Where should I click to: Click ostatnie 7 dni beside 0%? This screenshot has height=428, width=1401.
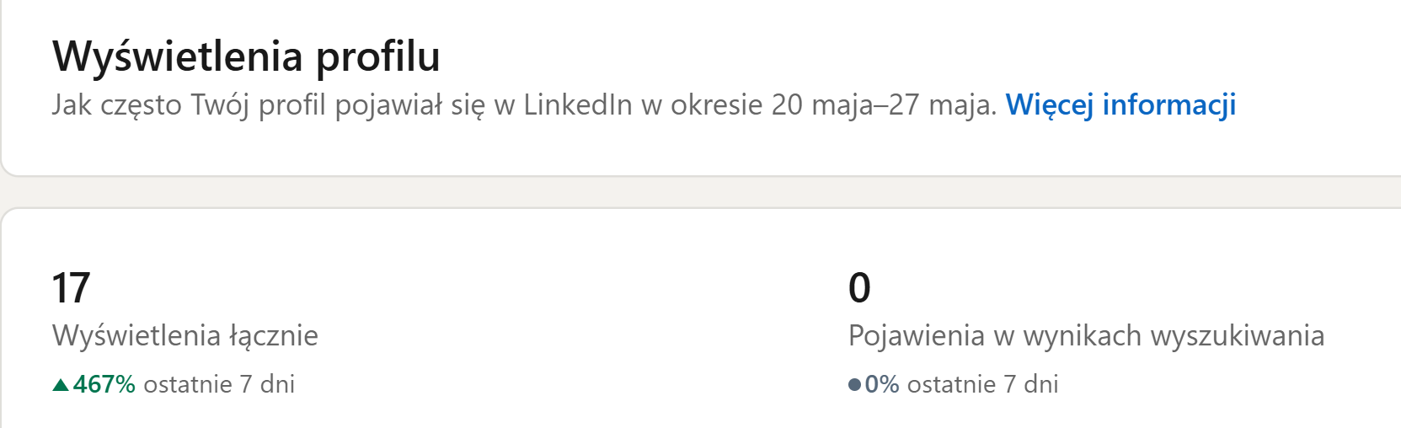pyautogui.click(x=982, y=384)
